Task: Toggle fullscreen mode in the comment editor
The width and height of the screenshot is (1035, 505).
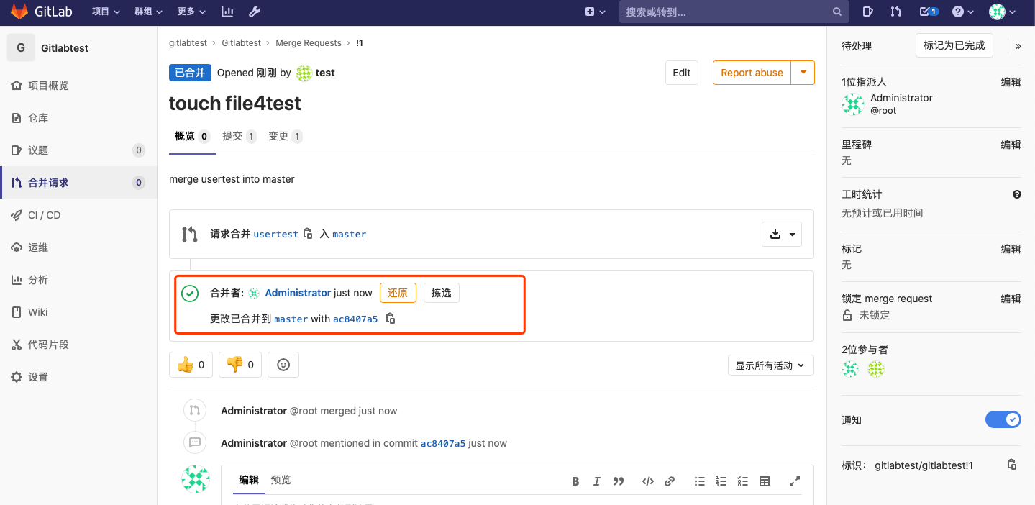Action: 794,481
